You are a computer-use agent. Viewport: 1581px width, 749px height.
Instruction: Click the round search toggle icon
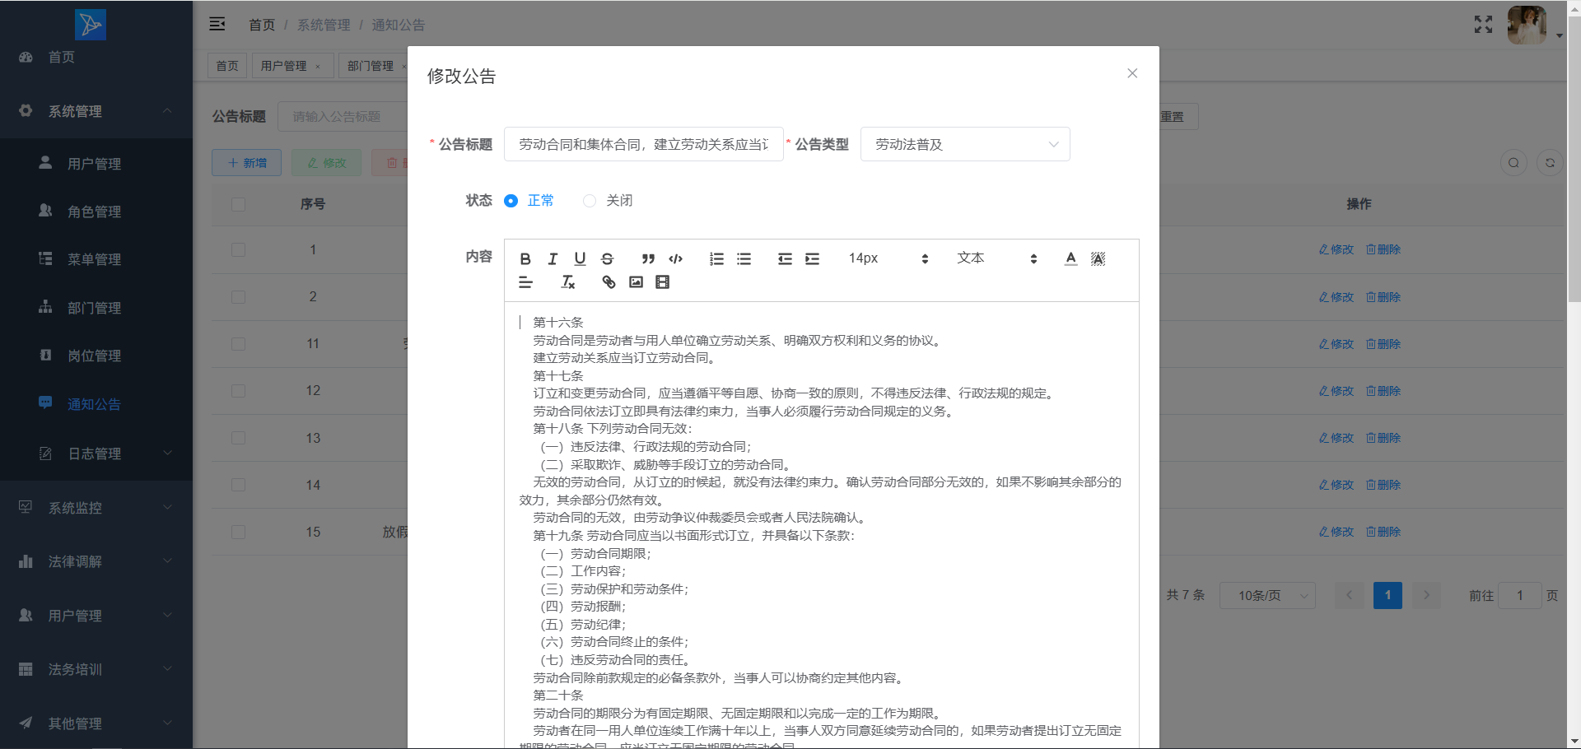[1513, 163]
